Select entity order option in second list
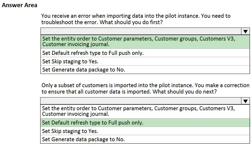Image resolution: width=252 pixels, height=146 pixels. click(145, 111)
